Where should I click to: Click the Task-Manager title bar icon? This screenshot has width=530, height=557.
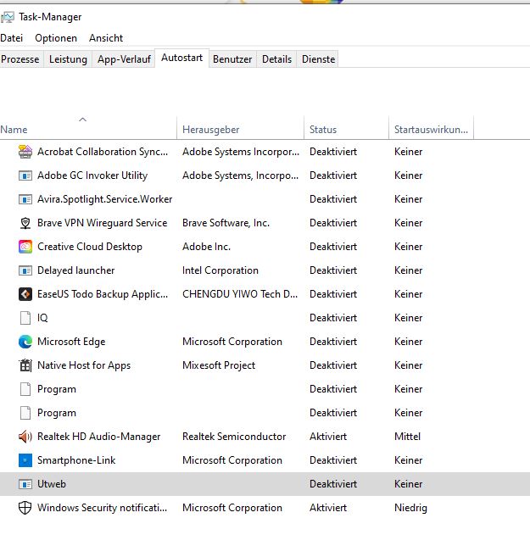pos(8,17)
